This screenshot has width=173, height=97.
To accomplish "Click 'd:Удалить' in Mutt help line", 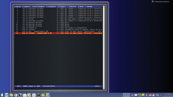I will click(26, 6).
